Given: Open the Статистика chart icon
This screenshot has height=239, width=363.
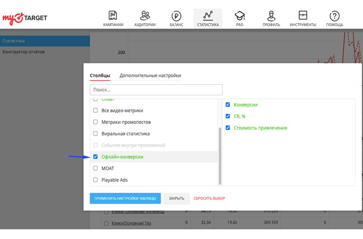Looking at the screenshot, I should point(208,15).
